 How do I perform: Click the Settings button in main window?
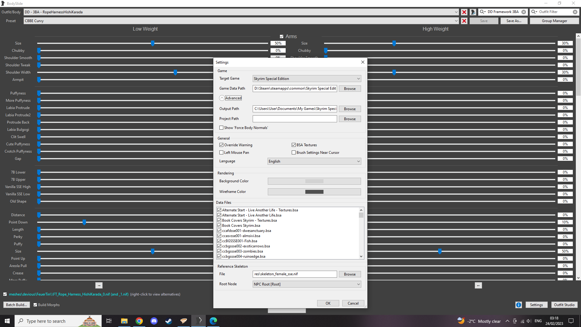pos(537,305)
